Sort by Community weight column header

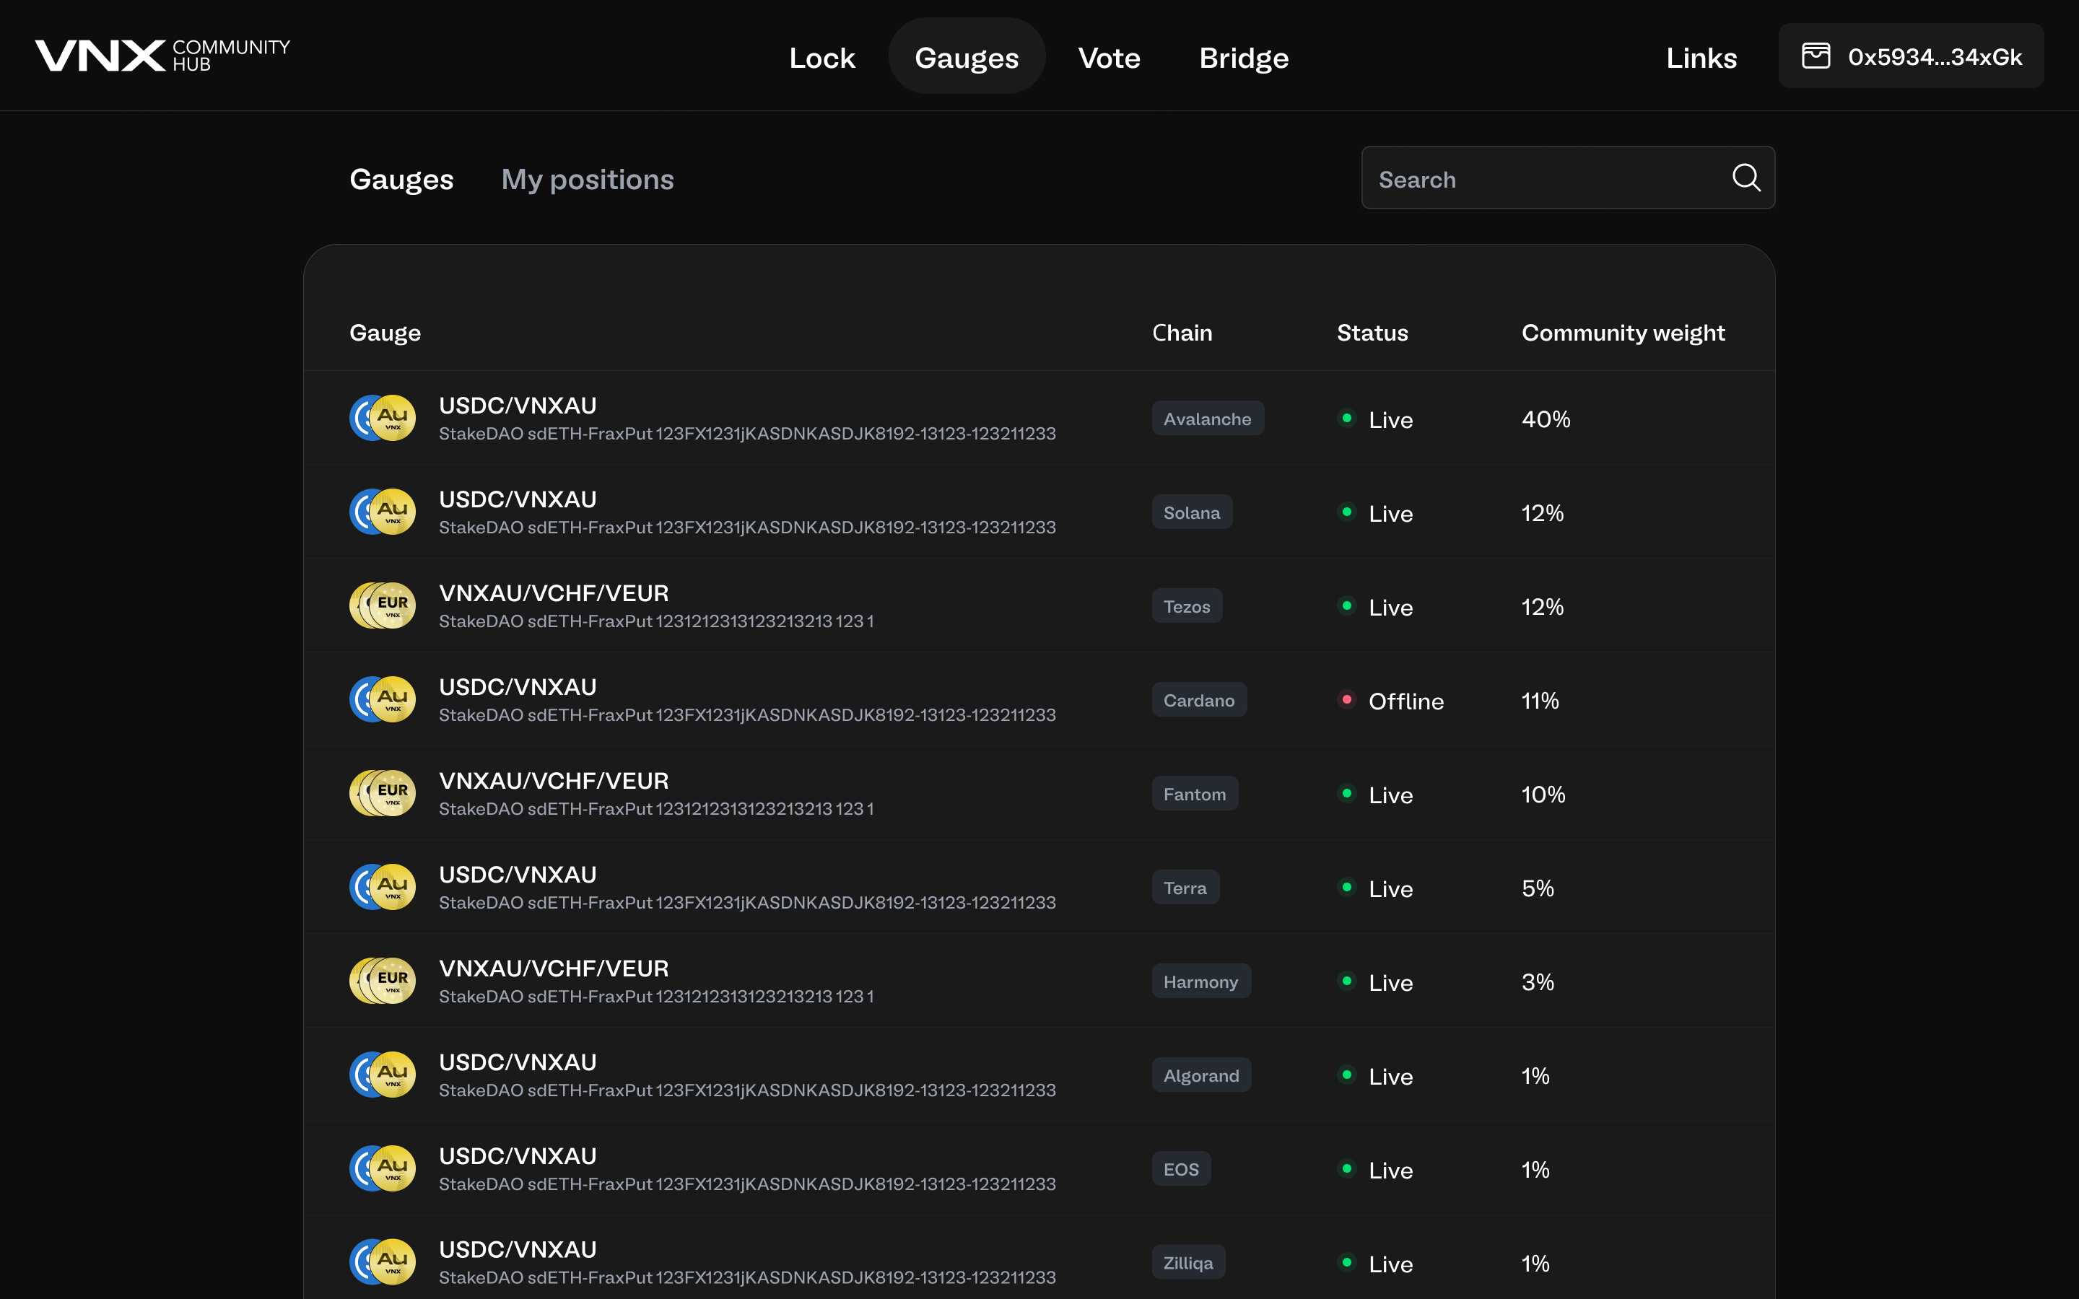tap(1622, 333)
